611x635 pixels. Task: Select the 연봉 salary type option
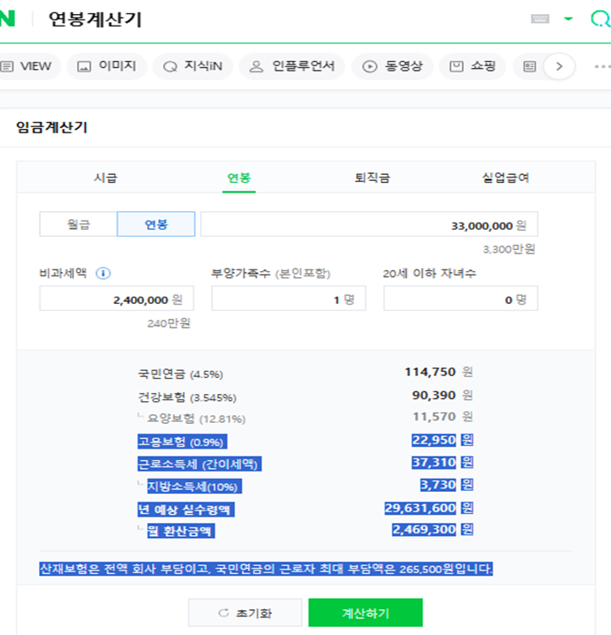coord(156,224)
